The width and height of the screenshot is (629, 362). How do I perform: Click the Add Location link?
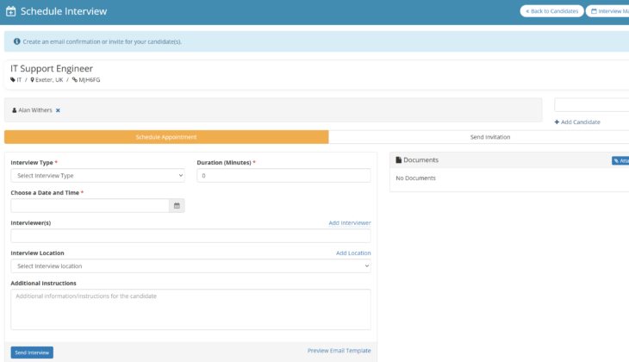[353, 253]
